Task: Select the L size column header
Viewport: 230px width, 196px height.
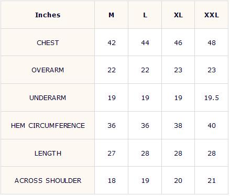Action: pyautogui.click(x=145, y=15)
